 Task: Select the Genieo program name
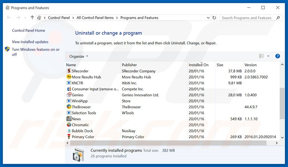point(78,95)
